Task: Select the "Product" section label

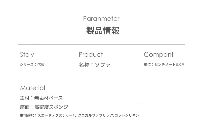Action: [91, 55]
